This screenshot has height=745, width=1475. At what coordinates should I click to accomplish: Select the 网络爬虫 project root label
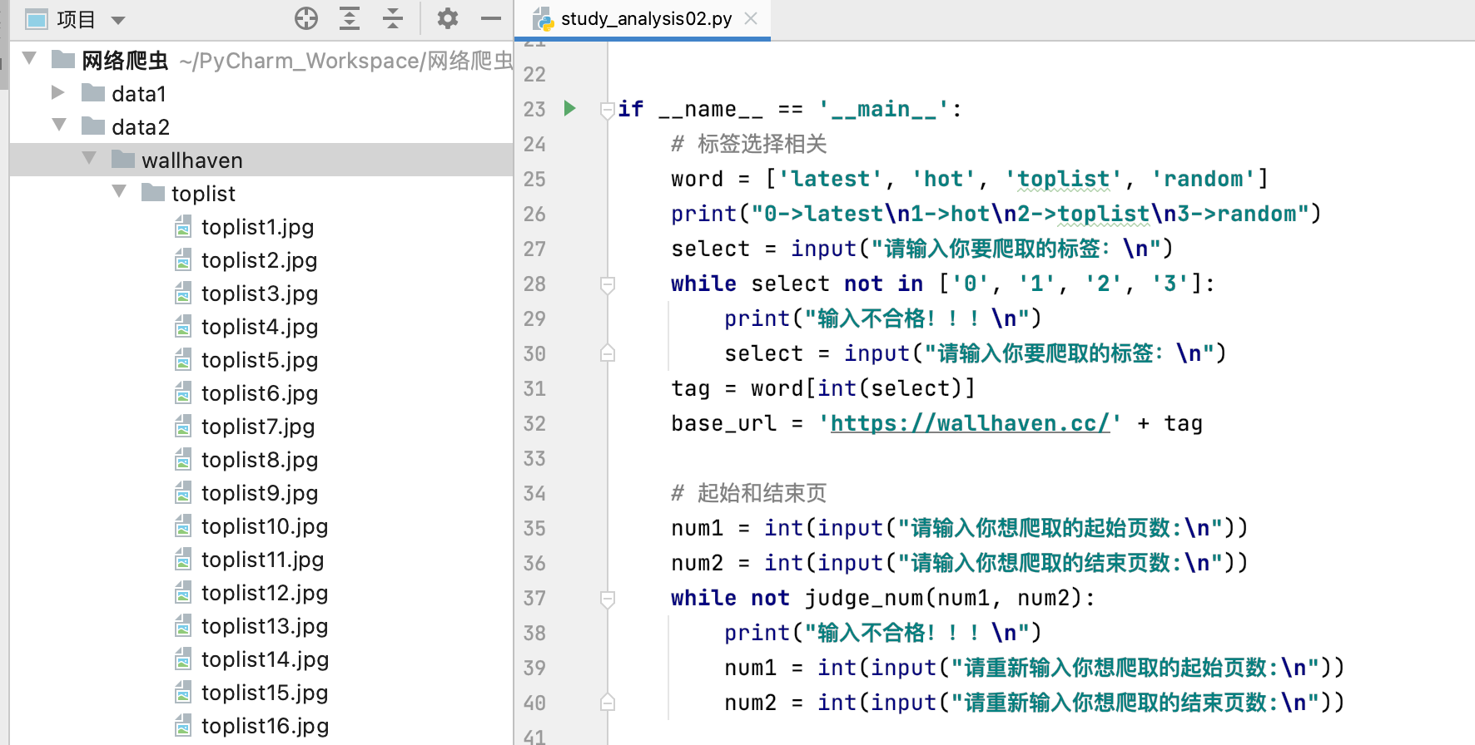tap(125, 61)
